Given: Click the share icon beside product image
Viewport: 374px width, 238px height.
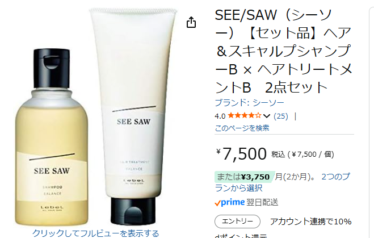Looking at the screenshot, I should 191,22.
